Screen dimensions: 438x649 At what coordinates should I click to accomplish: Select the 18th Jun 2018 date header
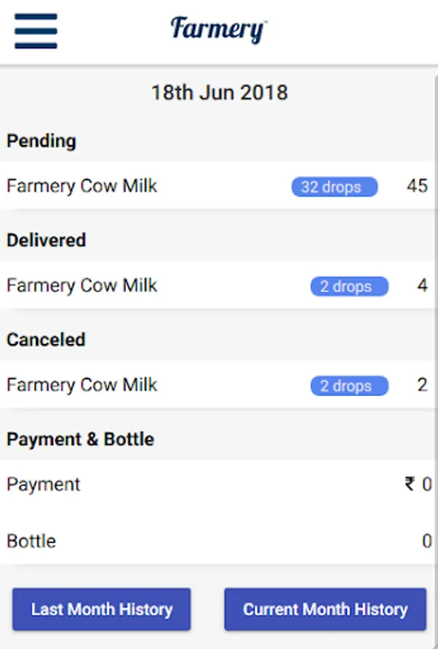(x=219, y=92)
